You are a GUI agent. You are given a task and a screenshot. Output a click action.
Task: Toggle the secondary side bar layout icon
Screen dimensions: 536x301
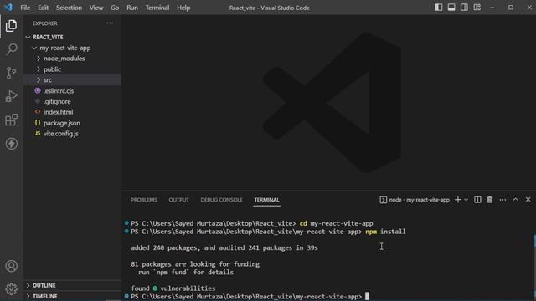(464, 8)
